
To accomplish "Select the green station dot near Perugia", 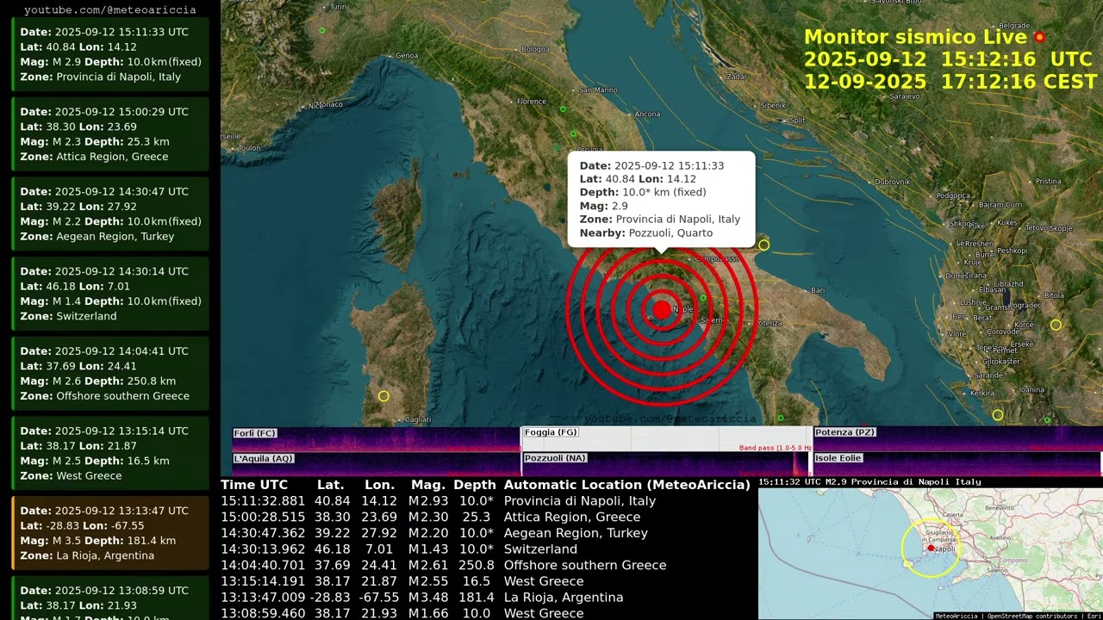I will (573, 133).
